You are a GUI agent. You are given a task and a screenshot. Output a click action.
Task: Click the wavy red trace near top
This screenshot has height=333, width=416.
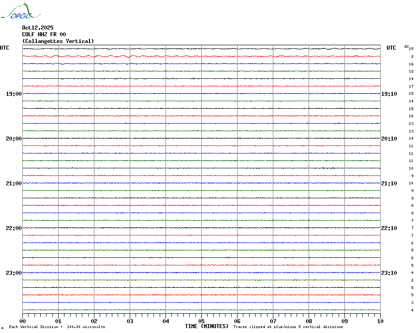click(89, 56)
